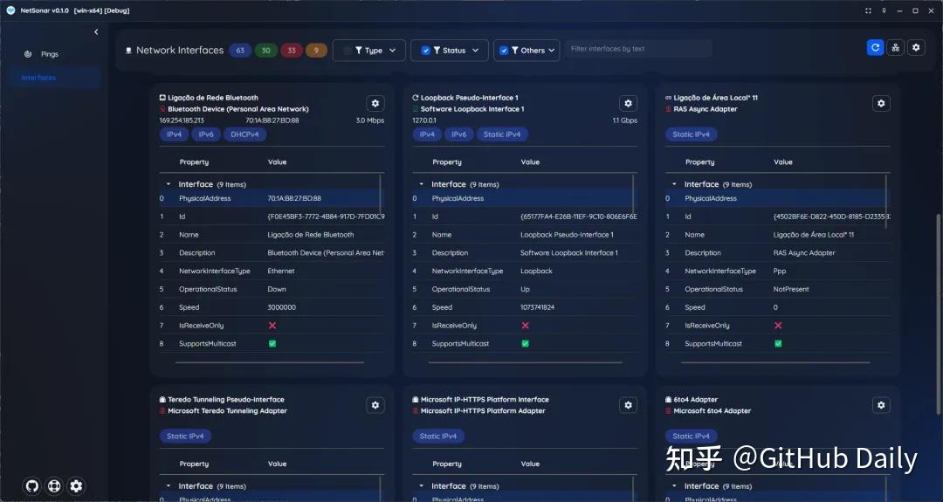Click the Software Loopback Interface 1 status icon
The image size is (943, 502).
tap(415, 109)
